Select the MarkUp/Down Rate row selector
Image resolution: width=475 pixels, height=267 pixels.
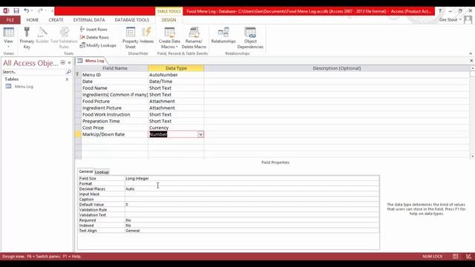coord(78,134)
